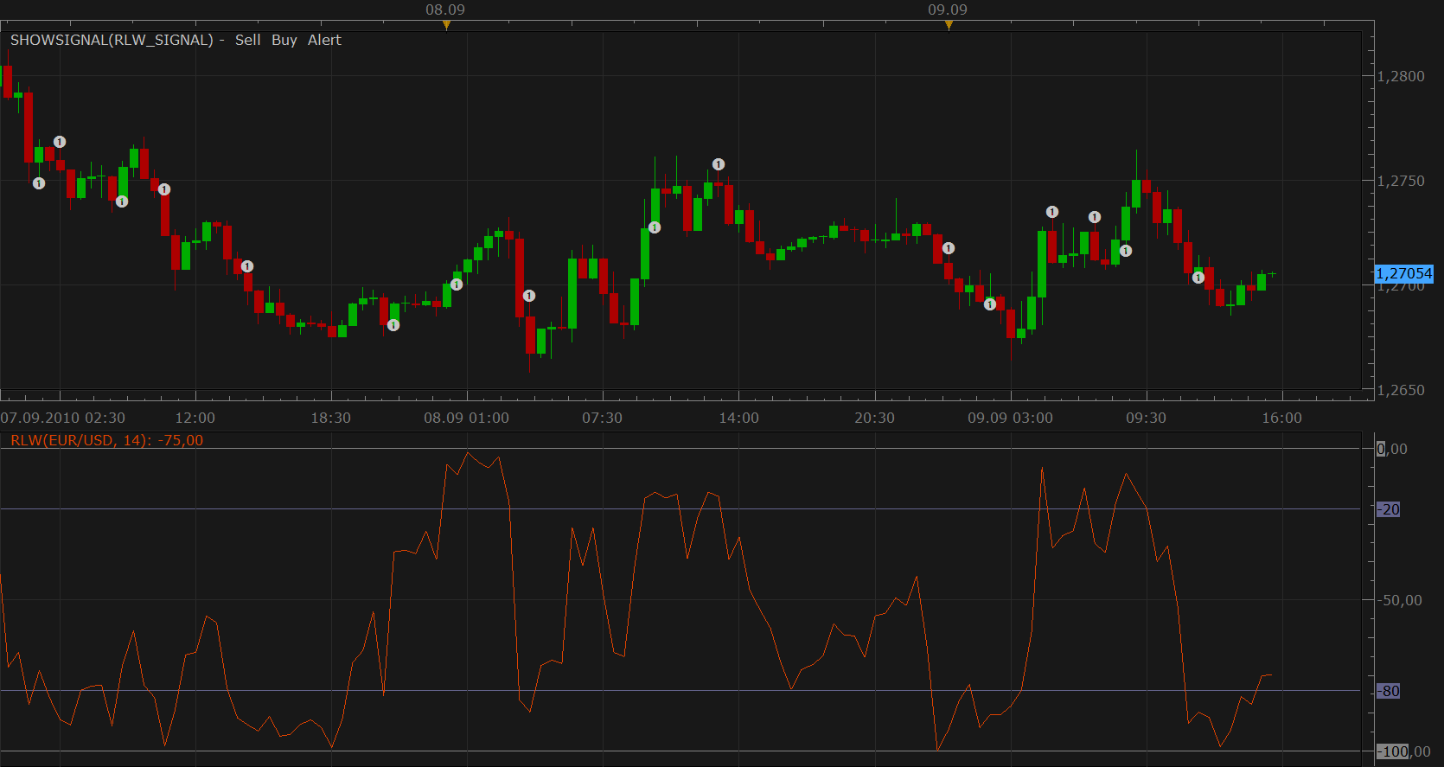
Task: Select the lowest signal marker before 08.09 01:00
Action: pos(393,325)
